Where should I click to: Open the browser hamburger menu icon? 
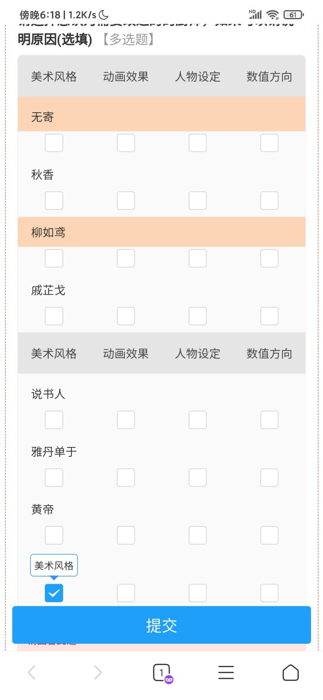[226, 672]
